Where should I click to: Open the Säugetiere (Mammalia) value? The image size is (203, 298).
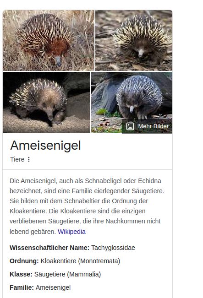click(x=67, y=274)
